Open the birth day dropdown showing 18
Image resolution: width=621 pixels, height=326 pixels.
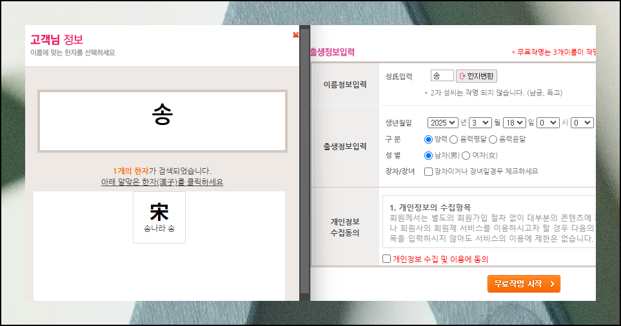pyautogui.click(x=515, y=122)
